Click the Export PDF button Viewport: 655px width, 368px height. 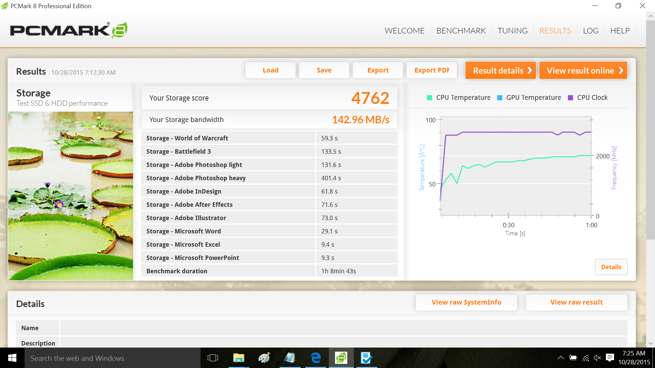(x=432, y=70)
